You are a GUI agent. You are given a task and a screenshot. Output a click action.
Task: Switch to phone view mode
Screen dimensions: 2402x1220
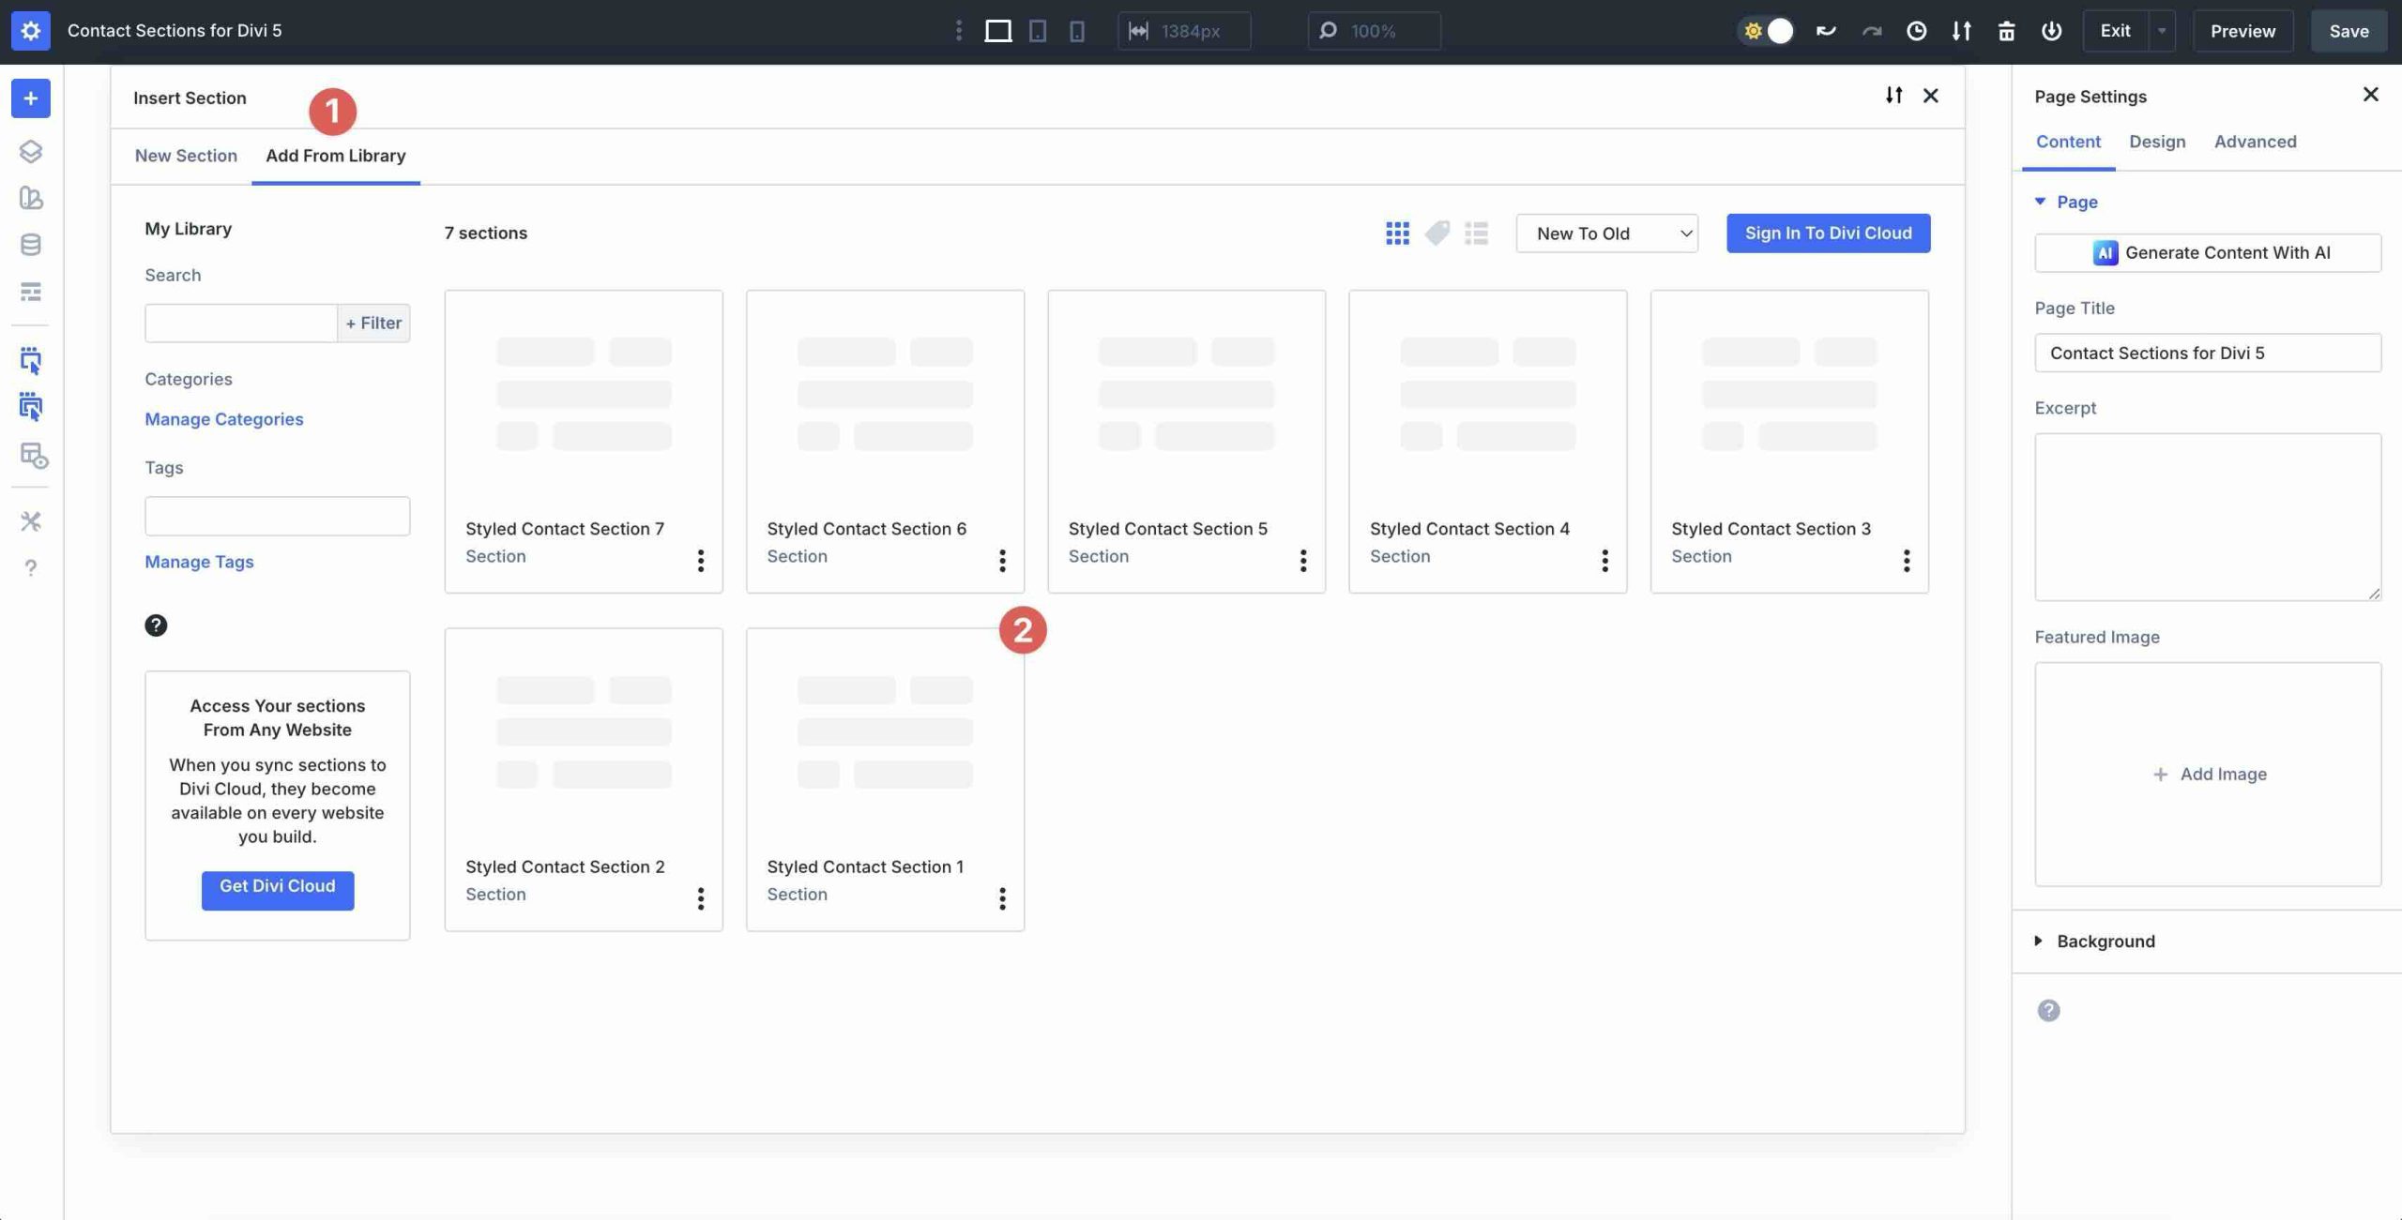click(x=1076, y=30)
